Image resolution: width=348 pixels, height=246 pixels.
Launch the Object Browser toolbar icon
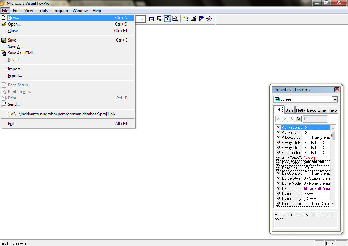194,19
